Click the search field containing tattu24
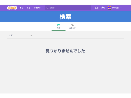The height and width of the screenshot is (98, 131). coord(68,8)
